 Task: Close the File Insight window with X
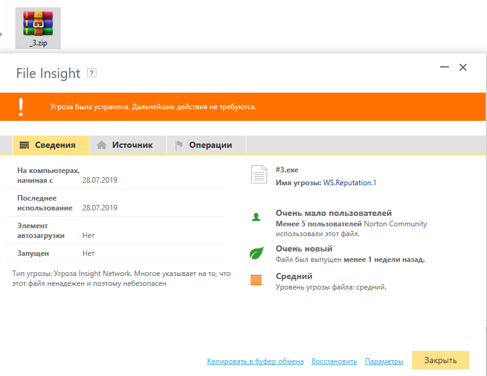tap(463, 67)
